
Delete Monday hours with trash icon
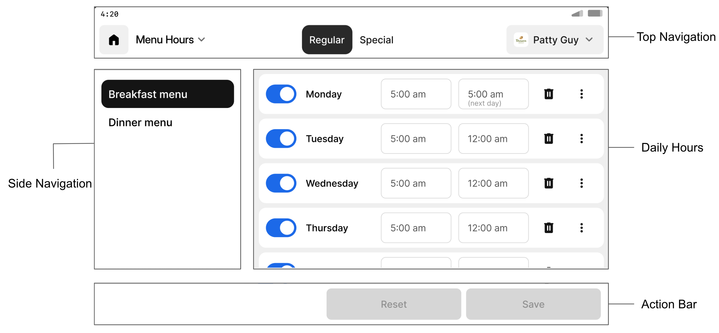[x=549, y=94]
